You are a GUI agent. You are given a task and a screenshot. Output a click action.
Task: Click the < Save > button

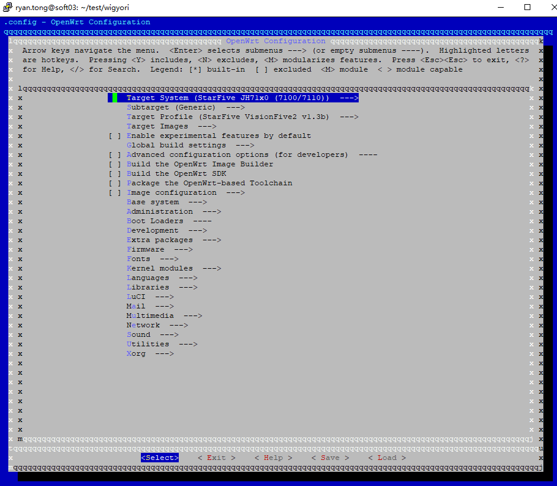click(330, 458)
